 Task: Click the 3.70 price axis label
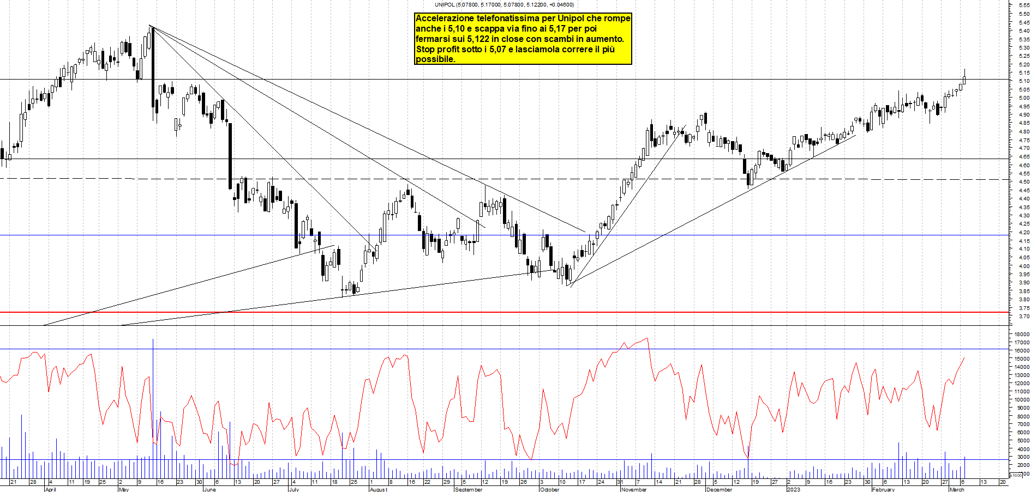pyautogui.click(x=1023, y=316)
